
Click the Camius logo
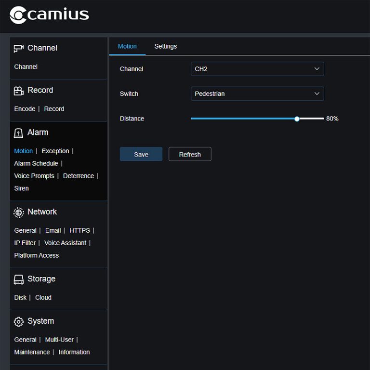point(49,15)
